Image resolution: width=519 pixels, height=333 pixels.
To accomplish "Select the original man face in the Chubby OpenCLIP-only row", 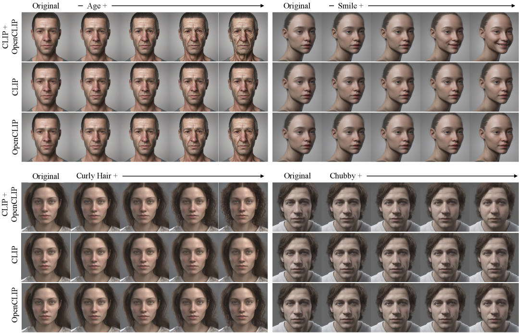I will 297,308.
